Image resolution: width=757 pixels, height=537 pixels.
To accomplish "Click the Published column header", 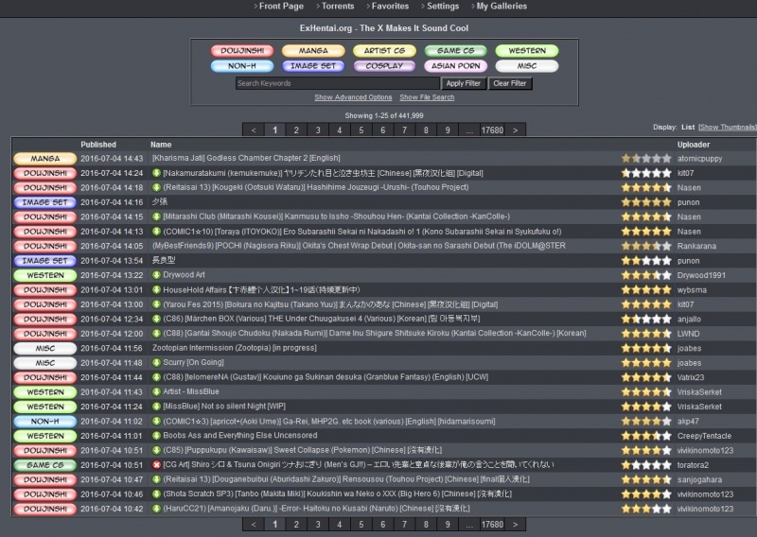I will 98,145.
